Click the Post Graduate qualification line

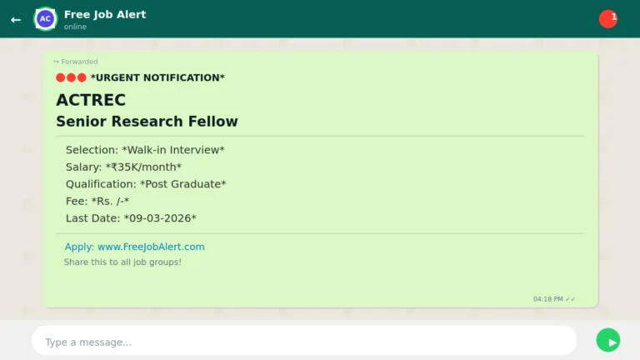coord(146,184)
